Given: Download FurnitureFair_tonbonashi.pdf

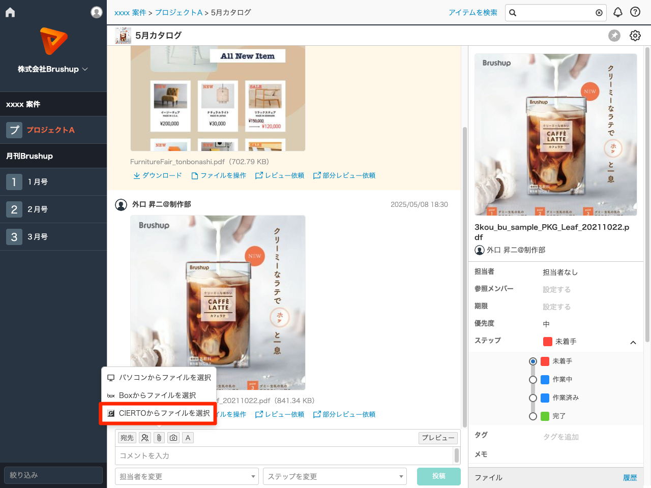Looking at the screenshot, I should (158, 175).
